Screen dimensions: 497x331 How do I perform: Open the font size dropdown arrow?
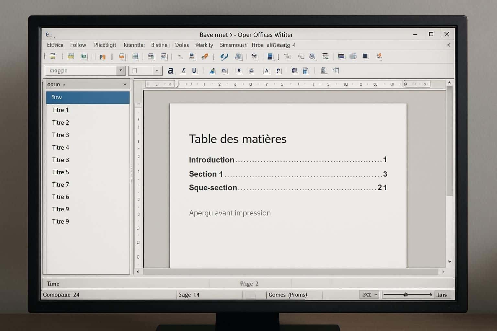[157, 71]
